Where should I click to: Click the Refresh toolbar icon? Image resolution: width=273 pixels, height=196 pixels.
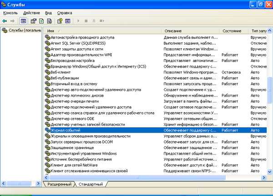pyautogui.click(x=41, y=21)
